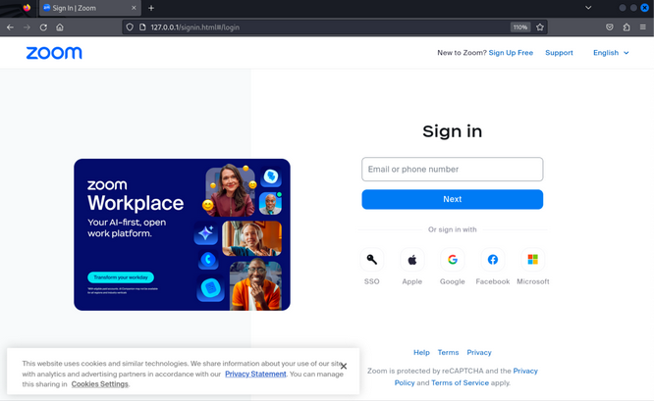This screenshot has height=401, width=654.
Task: Sign in with Apple icon
Action: 412,260
